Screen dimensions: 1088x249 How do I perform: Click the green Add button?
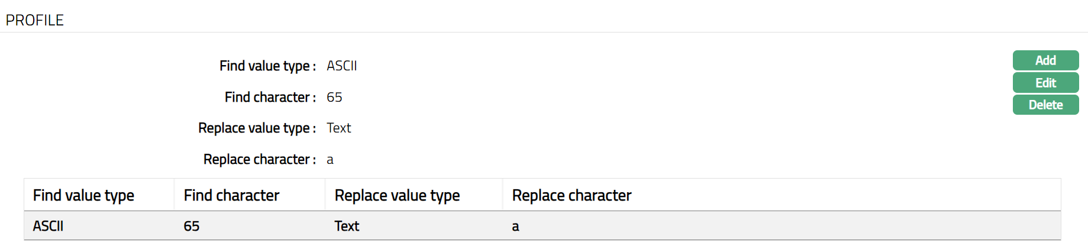click(1045, 60)
